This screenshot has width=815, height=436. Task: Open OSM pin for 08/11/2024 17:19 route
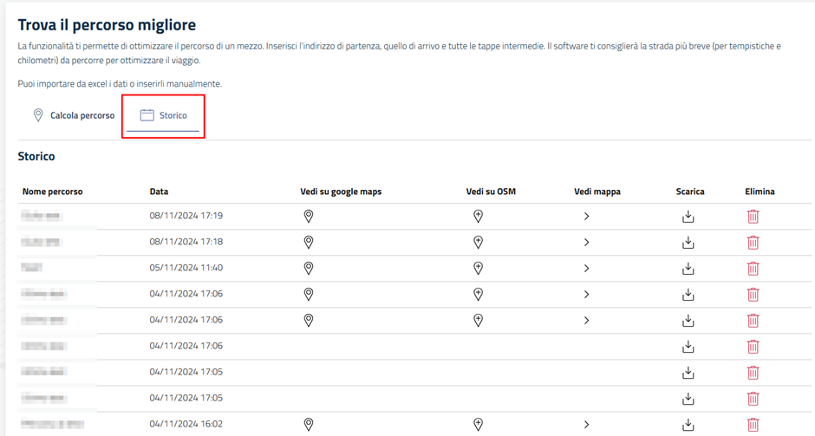pos(478,217)
